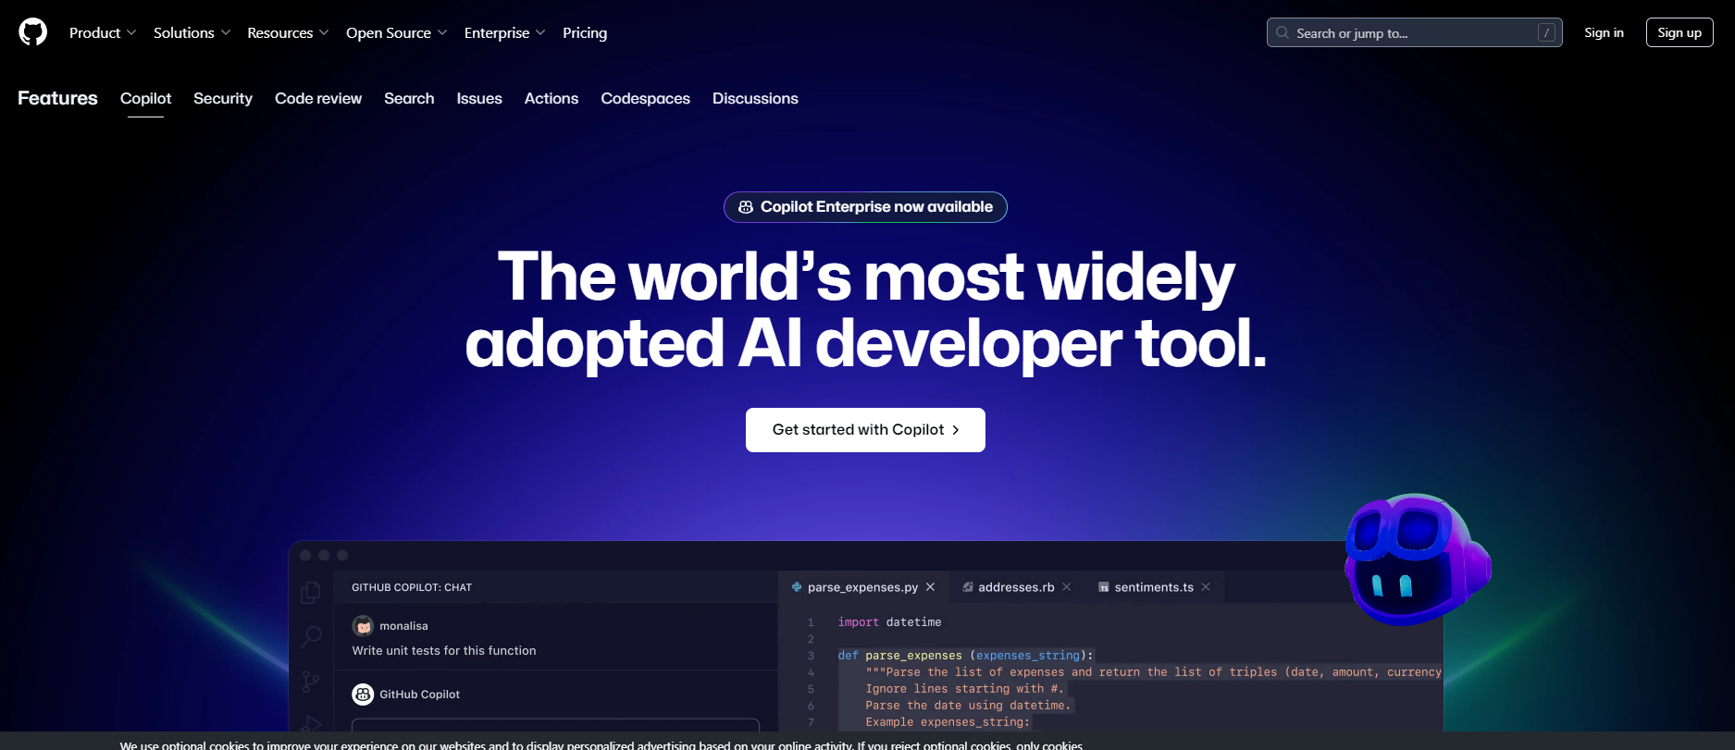Go to the Actions features tab
The width and height of the screenshot is (1735, 750).
click(x=551, y=98)
